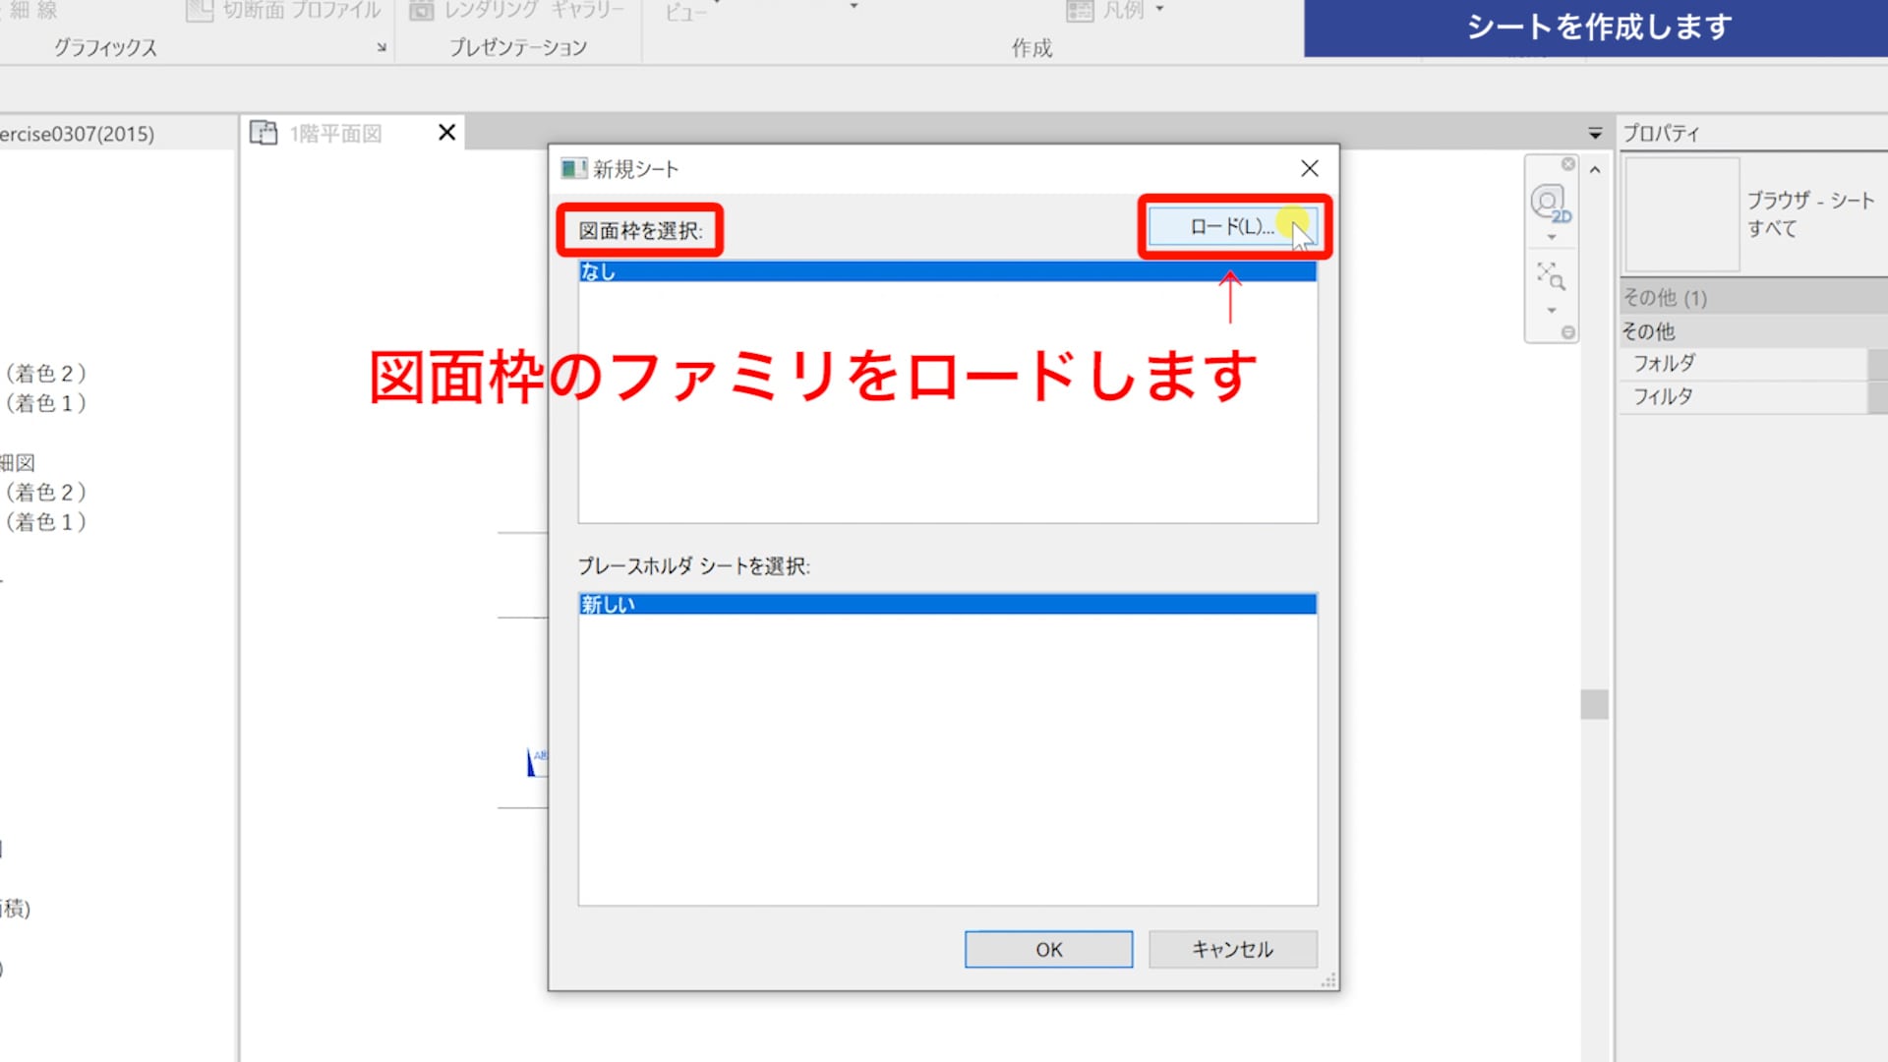Click the zoom extents navigation icon
The image size is (1888, 1062).
pyautogui.click(x=1551, y=276)
